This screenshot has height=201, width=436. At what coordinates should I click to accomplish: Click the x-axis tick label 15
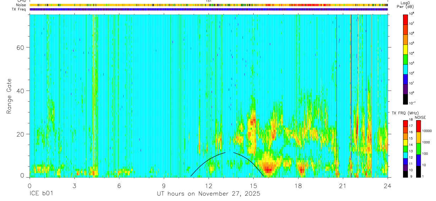click(253, 186)
